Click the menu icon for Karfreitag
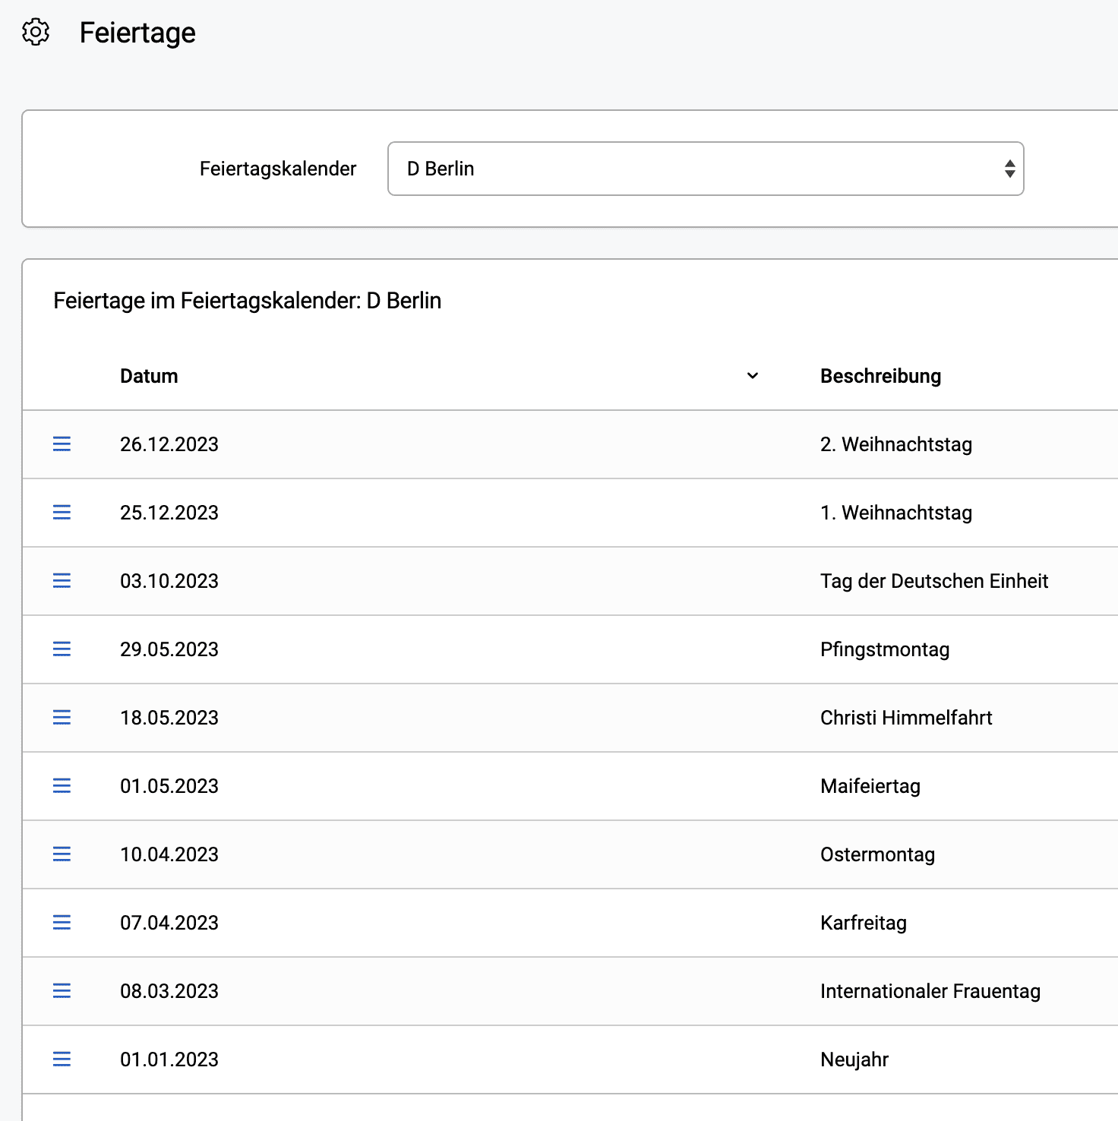This screenshot has width=1118, height=1121. click(x=62, y=923)
